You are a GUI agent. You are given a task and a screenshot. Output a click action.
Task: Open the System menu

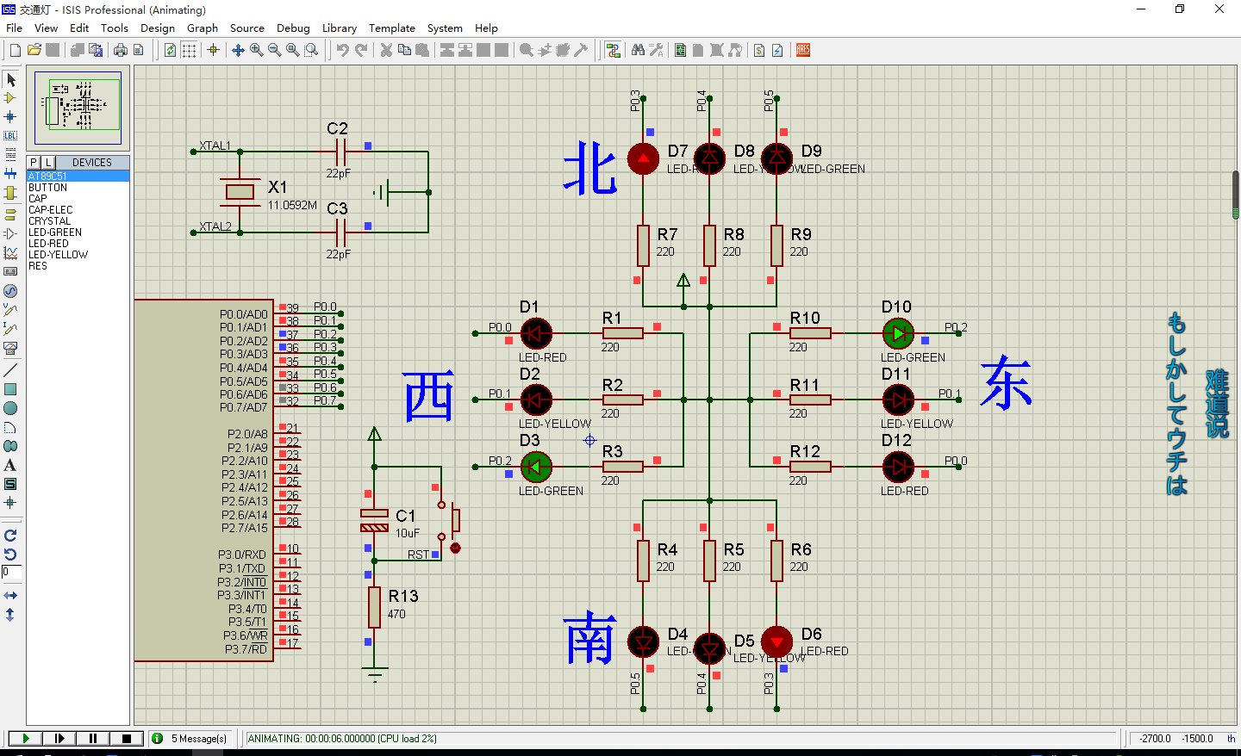[x=445, y=28]
